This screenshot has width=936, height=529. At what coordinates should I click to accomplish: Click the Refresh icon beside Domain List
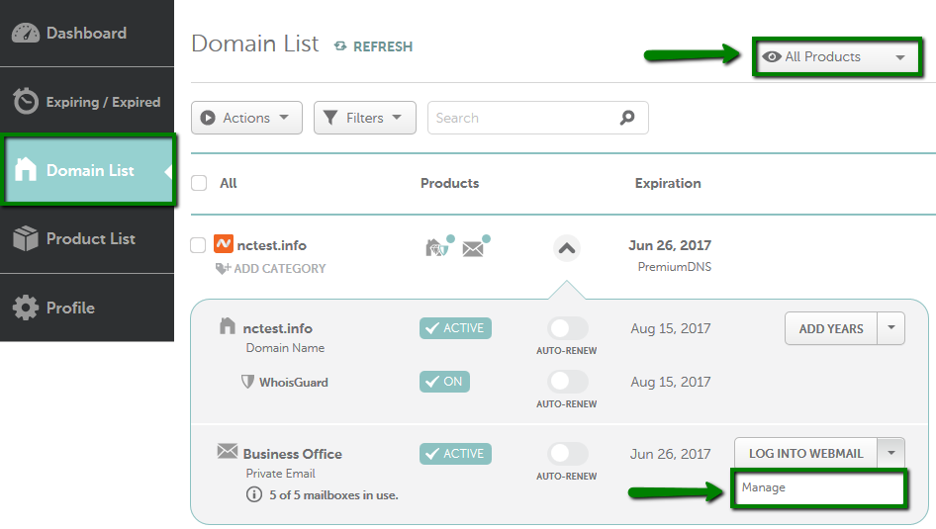coord(340,45)
